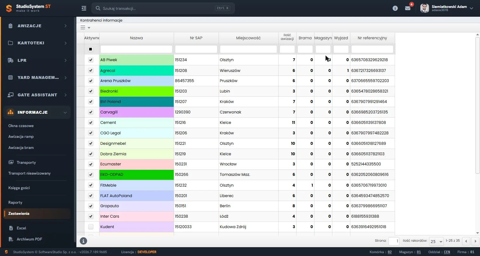The width and height of the screenshot is (480, 256).
Task: Open the grid hamburger menu dropdown
Action: (85, 28)
